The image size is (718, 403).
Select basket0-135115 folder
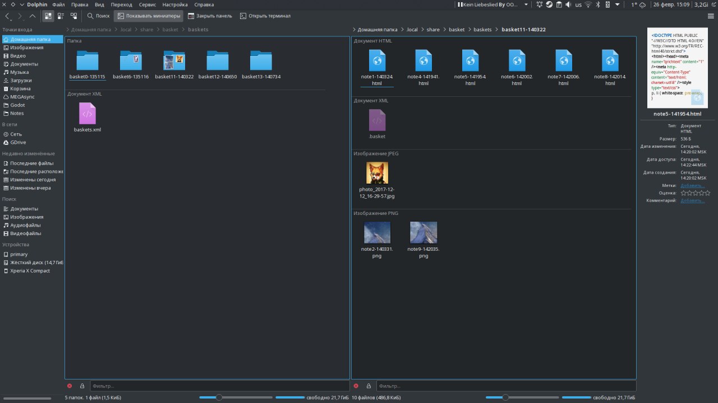click(x=87, y=64)
